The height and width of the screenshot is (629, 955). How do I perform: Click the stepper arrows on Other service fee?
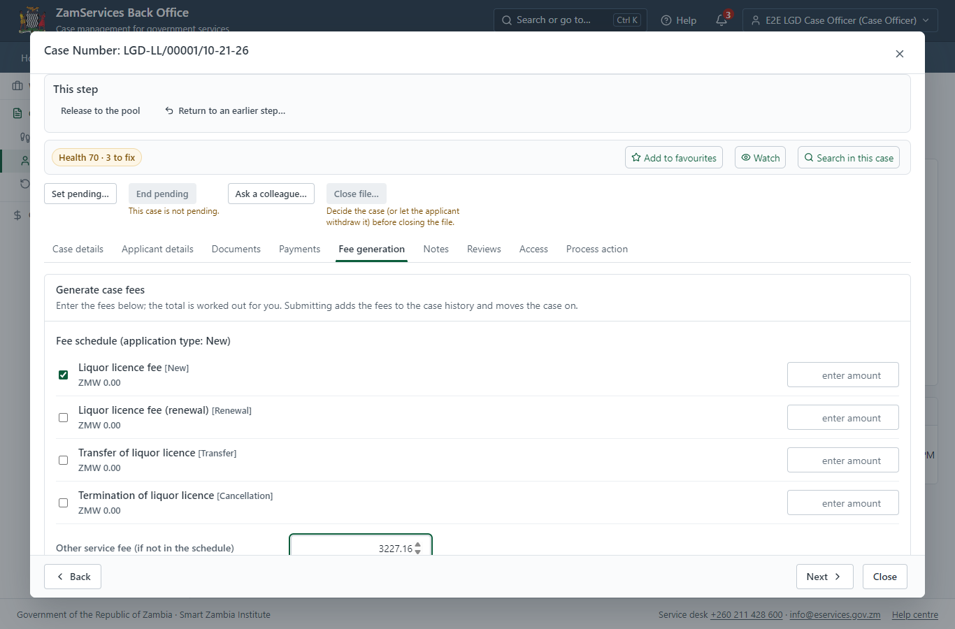(x=417, y=548)
